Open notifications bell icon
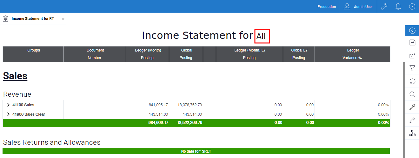419x158 pixels. [398, 6]
